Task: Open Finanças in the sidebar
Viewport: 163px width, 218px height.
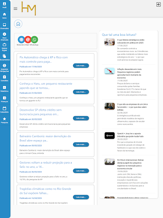Action: pyautogui.click(x=4, y=99)
